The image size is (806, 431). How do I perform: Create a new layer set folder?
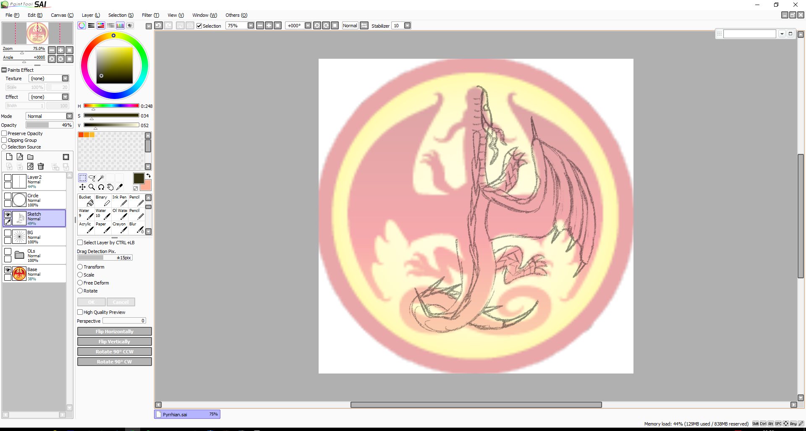(x=30, y=157)
